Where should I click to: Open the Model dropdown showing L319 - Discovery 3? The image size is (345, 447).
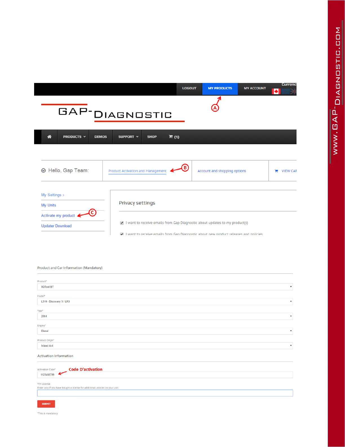point(165,301)
